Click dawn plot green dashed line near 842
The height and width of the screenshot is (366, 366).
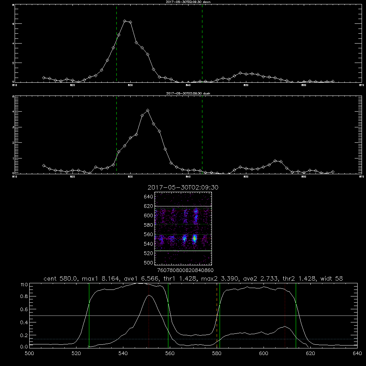pos(202,44)
